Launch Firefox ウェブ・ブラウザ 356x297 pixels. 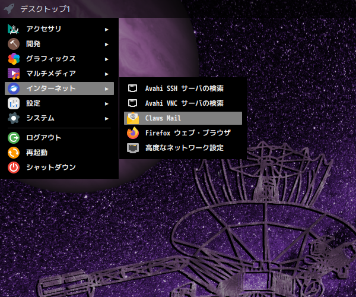point(183,133)
